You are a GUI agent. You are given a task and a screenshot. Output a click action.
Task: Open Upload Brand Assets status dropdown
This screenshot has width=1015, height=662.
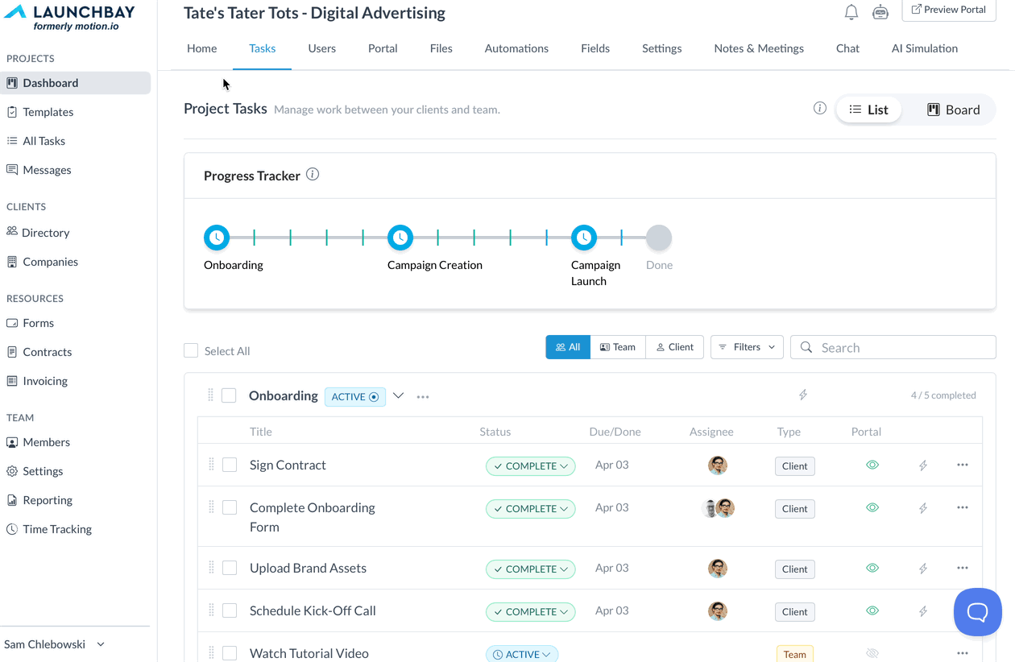coord(530,569)
